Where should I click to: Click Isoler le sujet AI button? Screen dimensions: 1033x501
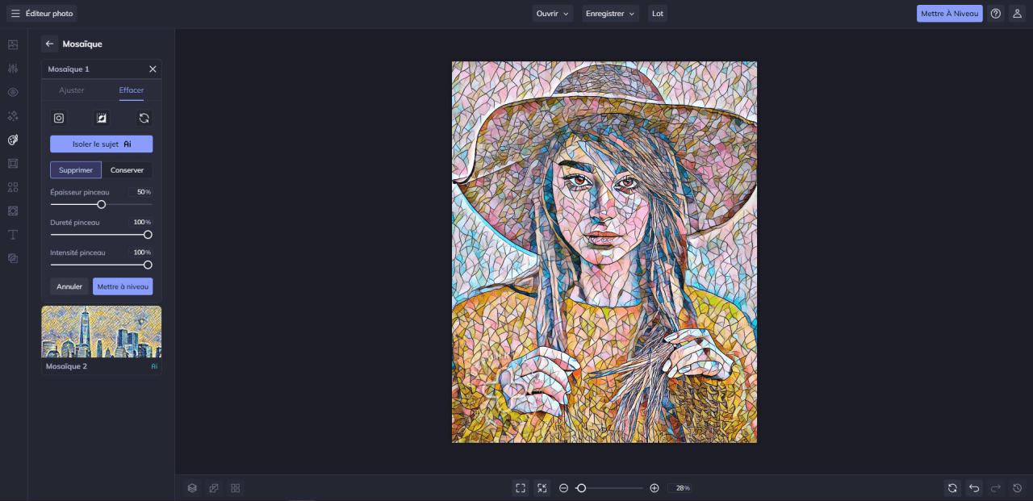tap(102, 144)
